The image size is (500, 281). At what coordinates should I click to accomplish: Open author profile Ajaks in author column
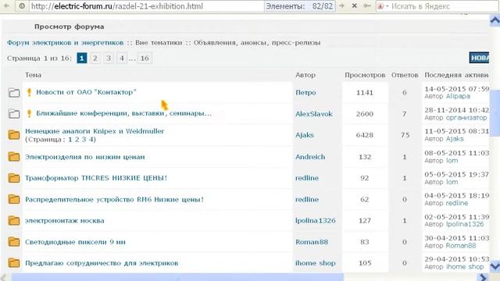305,135
